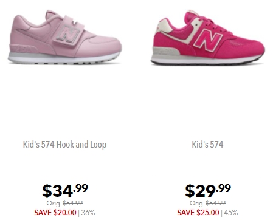This screenshot has height=220, width=273.
Task: Open the hot pink Kid's 574 shoe image
Action: [207, 37]
